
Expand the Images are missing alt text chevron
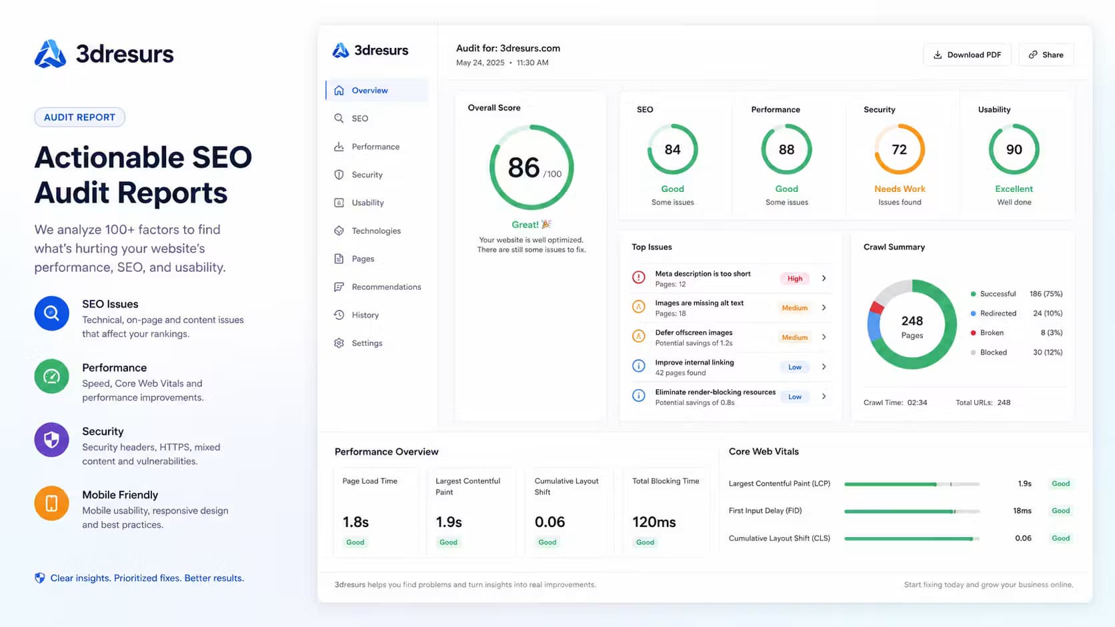tap(824, 307)
